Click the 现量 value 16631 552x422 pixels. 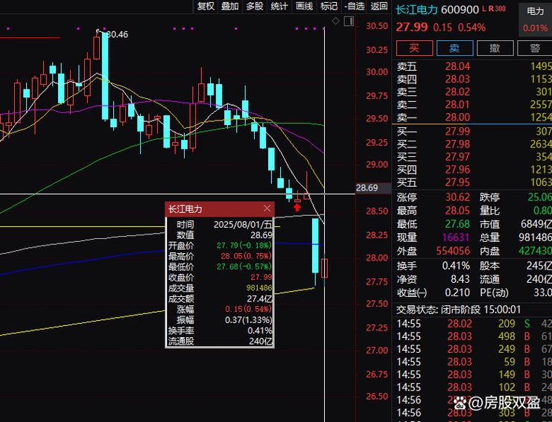tap(456, 237)
